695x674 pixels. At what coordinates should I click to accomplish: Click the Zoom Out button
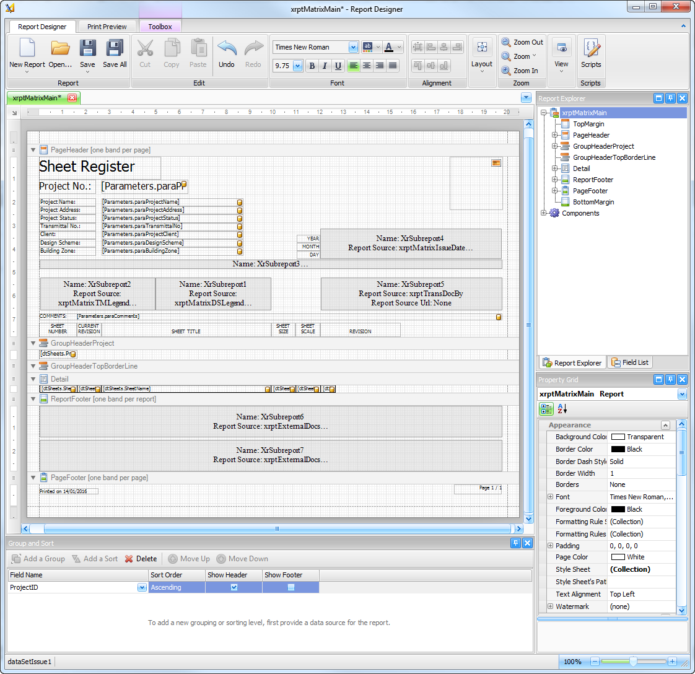point(522,42)
